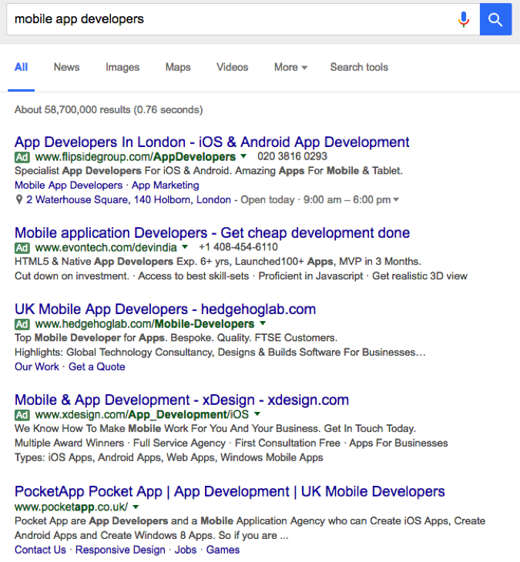The height and width of the screenshot is (562, 520).
Task: Expand dropdown arrow beside hedgehoglab.com URL
Action: point(263,323)
